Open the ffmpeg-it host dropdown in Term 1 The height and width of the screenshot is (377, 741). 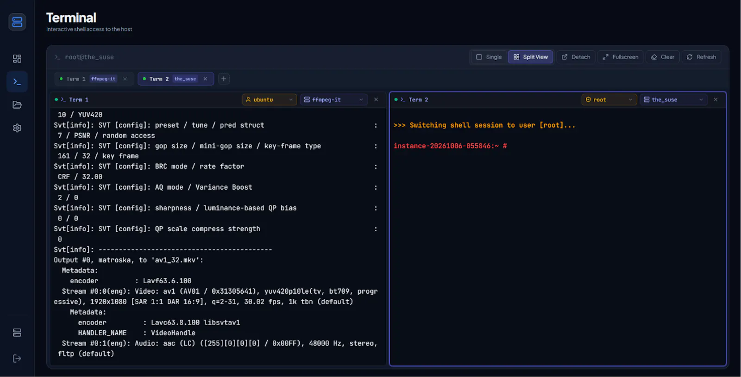(x=334, y=100)
